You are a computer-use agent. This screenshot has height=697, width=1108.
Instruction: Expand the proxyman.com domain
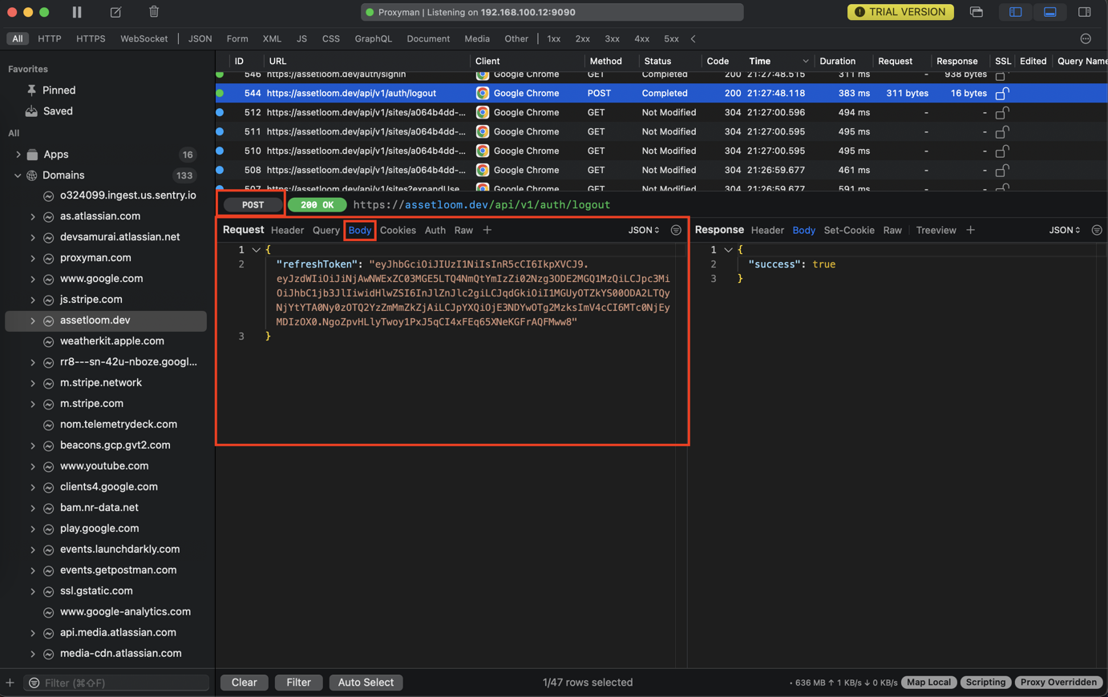point(33,258)
